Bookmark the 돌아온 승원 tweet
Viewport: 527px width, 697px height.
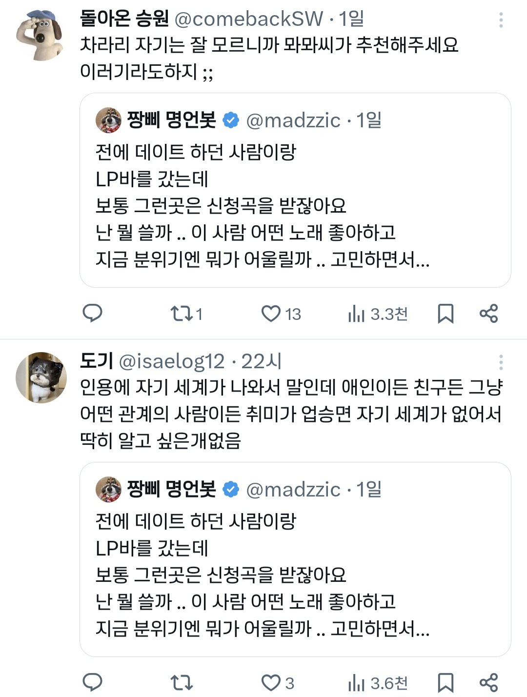(445, 314)
